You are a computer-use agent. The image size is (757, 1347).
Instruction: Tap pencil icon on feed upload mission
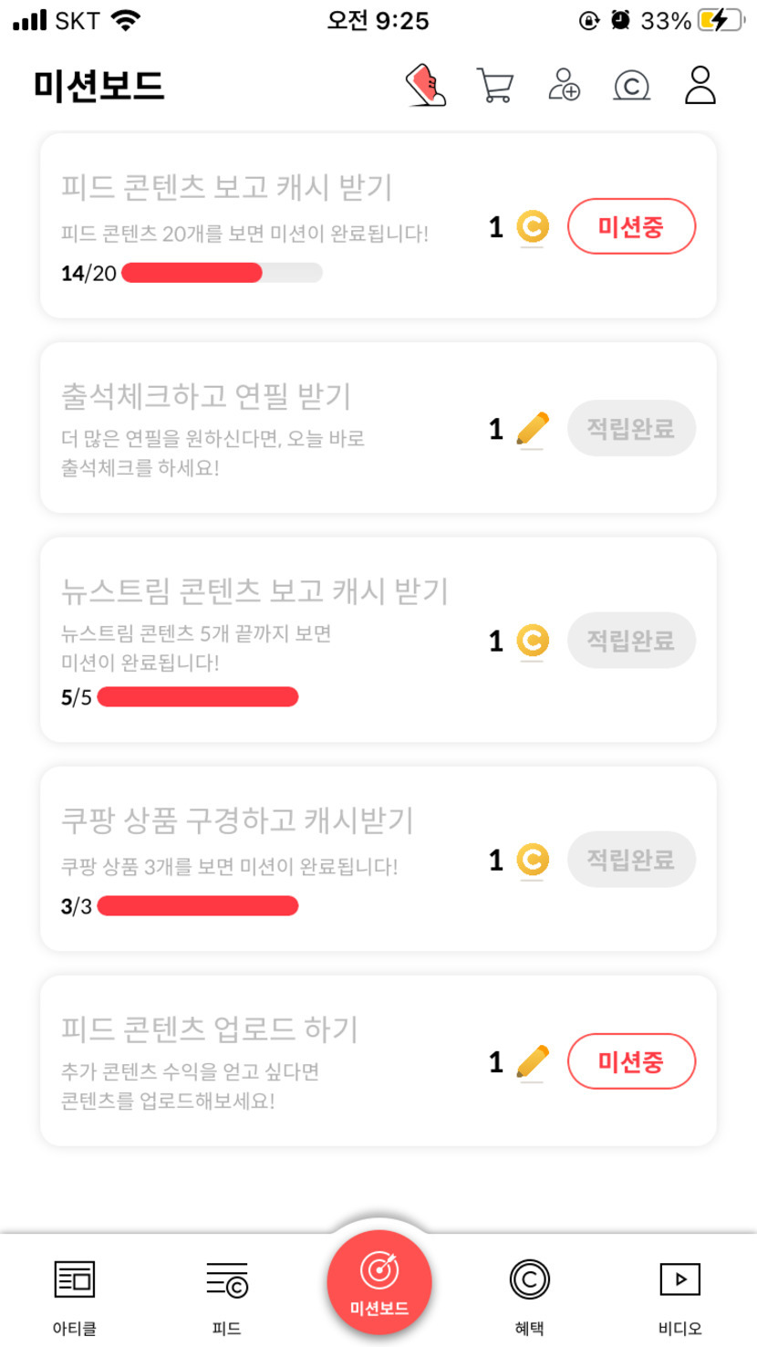point(533,1061)
